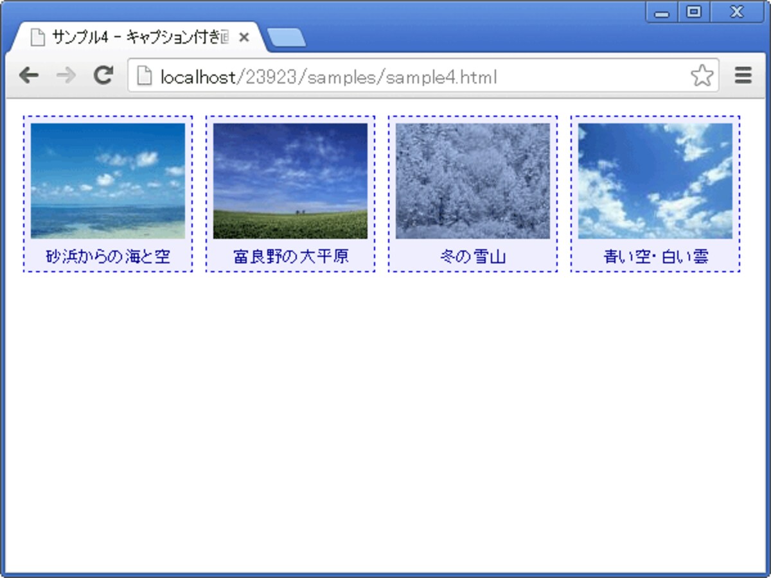The image size is (771, 578).
Task: Click the page icon in the address bar
Action: point(145,76)
